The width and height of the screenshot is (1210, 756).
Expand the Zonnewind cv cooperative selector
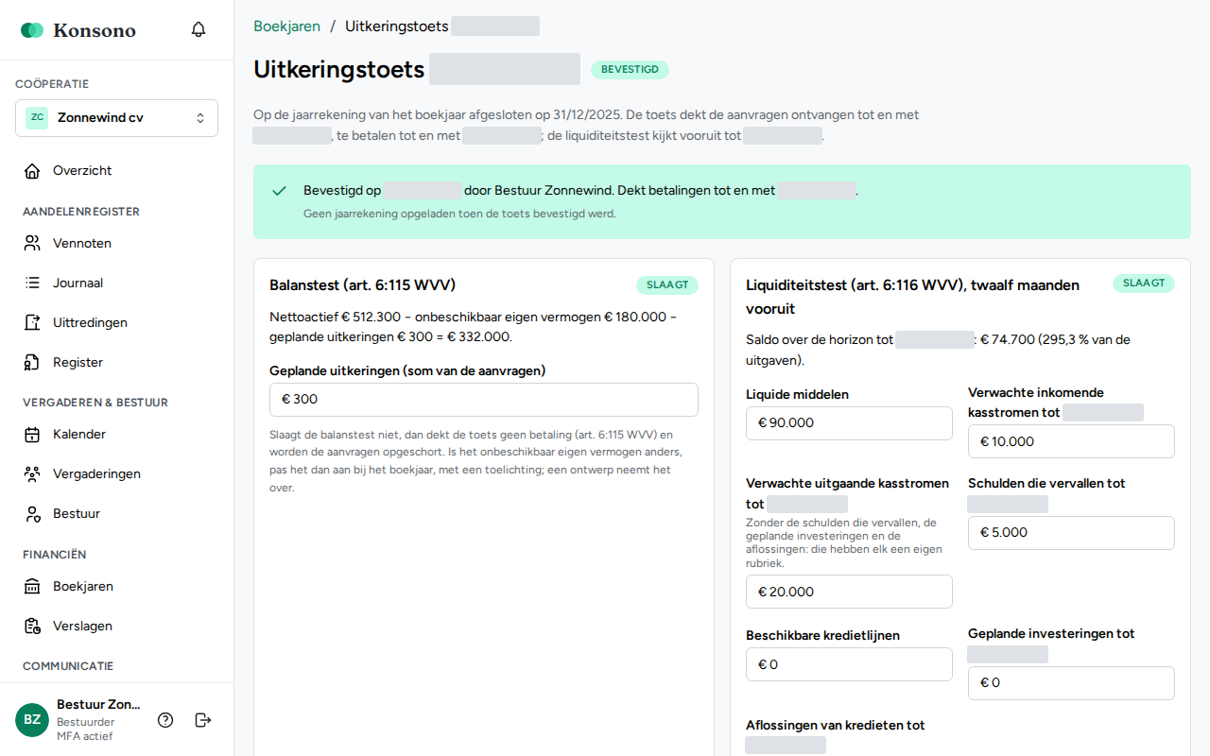tap(116, 118)
